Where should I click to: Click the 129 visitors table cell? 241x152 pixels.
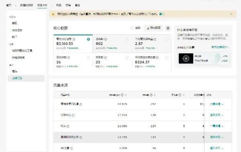click(153, 126)
